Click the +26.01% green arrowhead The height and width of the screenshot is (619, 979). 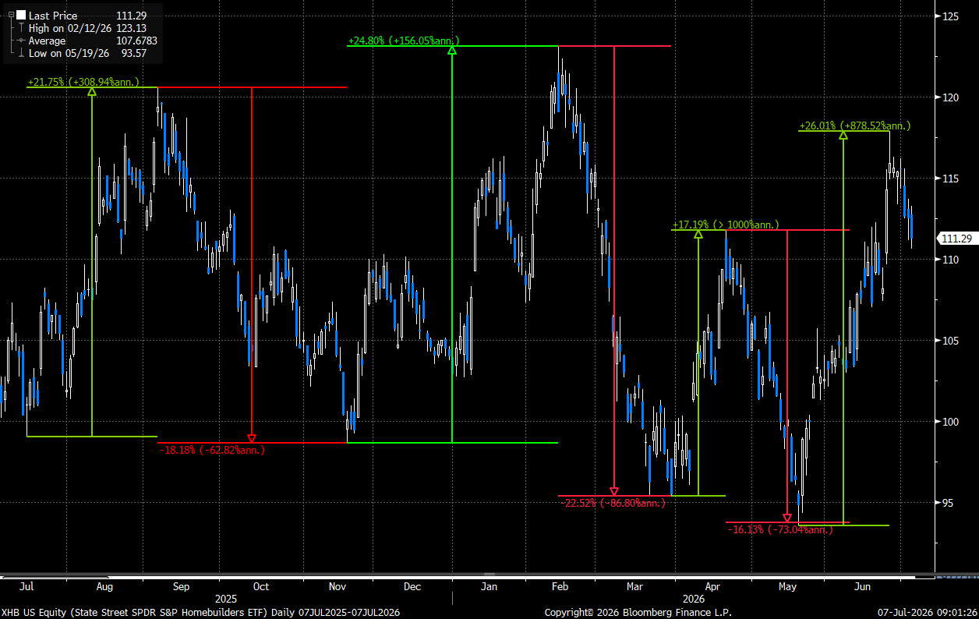pyautogui.click(x=843, y=135)
